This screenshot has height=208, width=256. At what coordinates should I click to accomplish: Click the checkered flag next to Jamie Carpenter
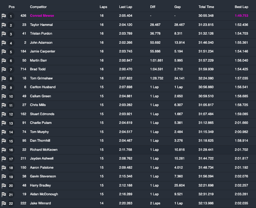tap(4, 52)
